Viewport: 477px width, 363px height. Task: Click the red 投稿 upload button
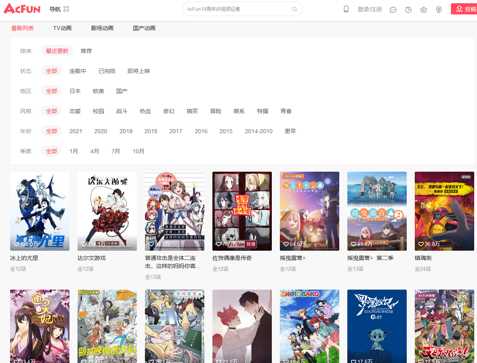click(465, 9)
